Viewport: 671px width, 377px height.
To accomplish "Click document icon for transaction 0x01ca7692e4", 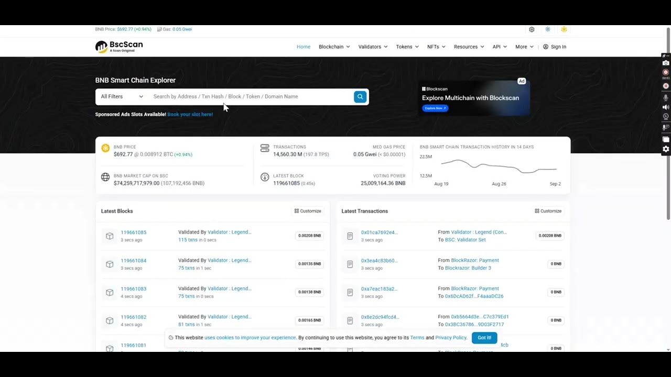I will click(350, 236).
